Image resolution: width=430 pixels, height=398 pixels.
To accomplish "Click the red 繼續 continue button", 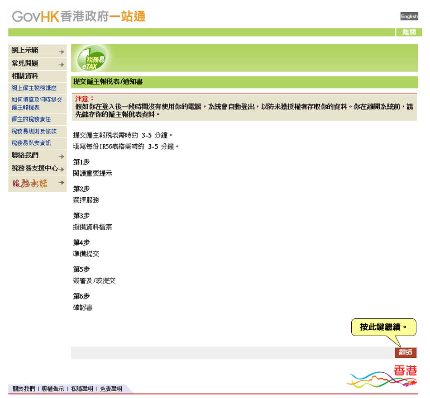I will coord(406,352).
